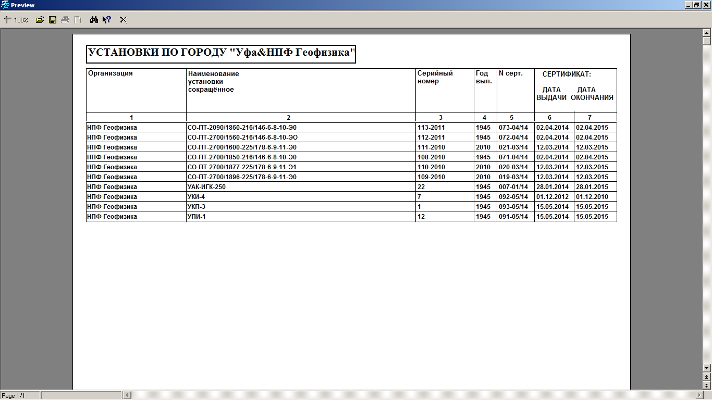This screenshot has width=712, height=400.
Task: Click the УПИ-1 installation name
Action: click(x=197, y=217)
